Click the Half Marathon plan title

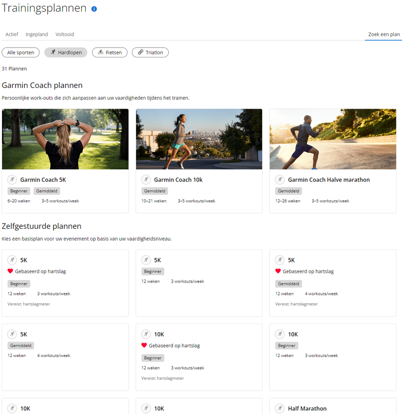click(307, 408)
